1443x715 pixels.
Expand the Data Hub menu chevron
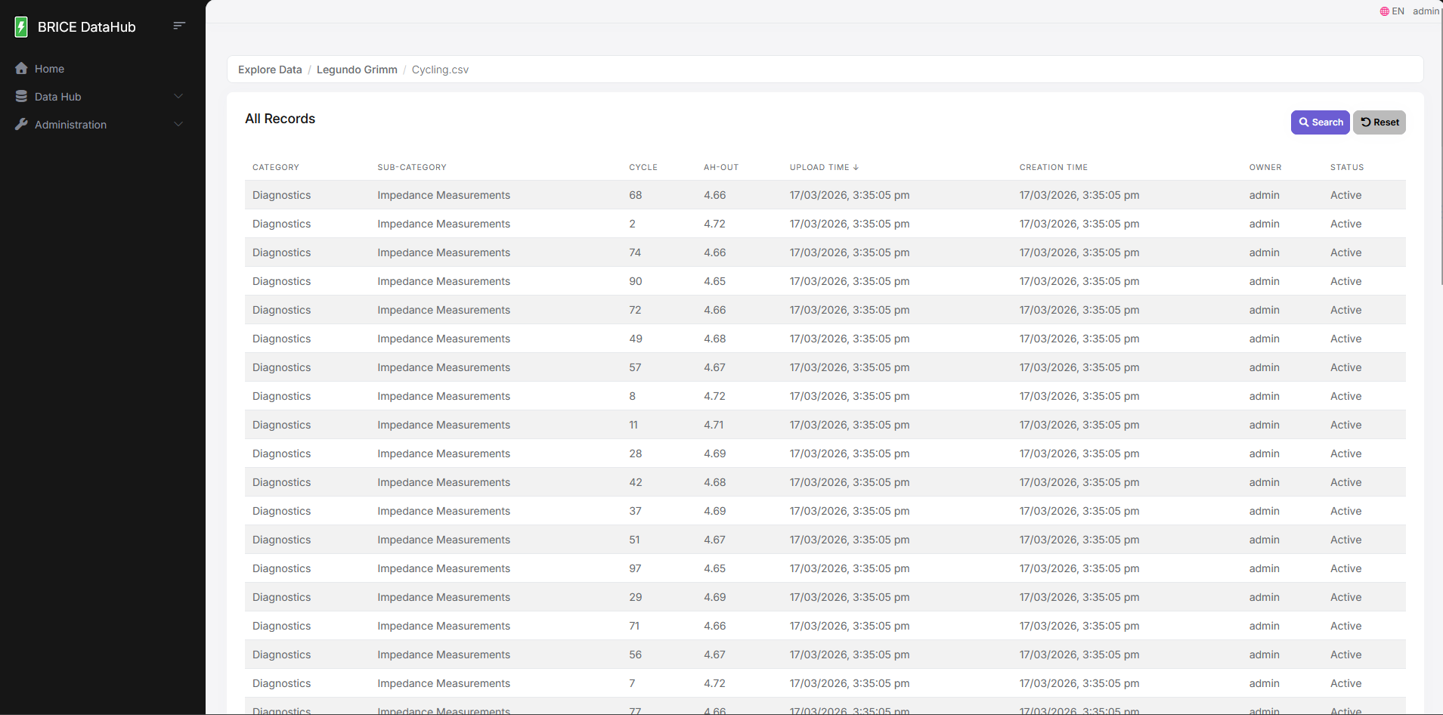tap(178, 96)
